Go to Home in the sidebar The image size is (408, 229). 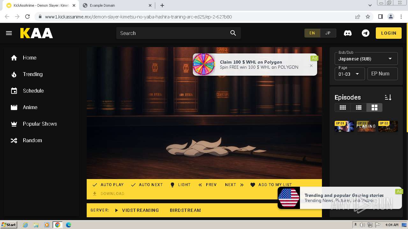41,58
